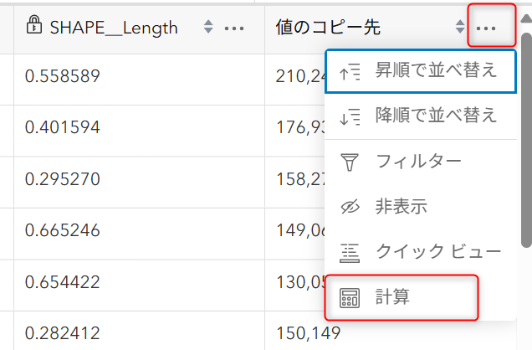532x350 pixels.
Task: Choose 計算 to calculate field values
Action: coord(402,297)
